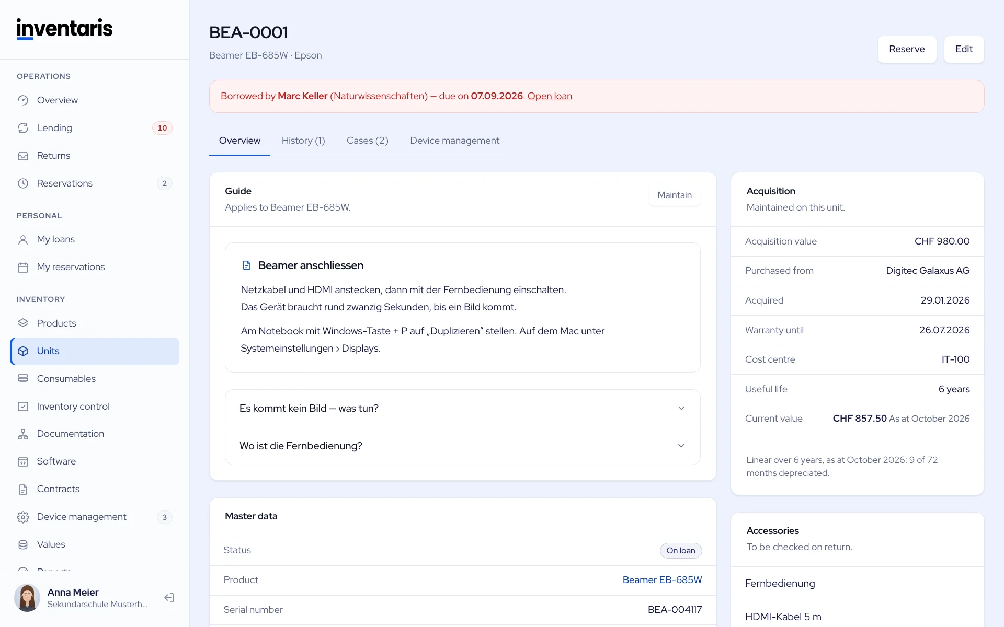Click the My loans person icon

(23, 239)
